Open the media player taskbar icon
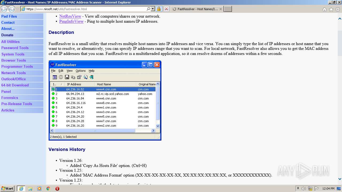The width and height of the screenshot is (342, 192). pyautogui.click(x=39, y=189)
